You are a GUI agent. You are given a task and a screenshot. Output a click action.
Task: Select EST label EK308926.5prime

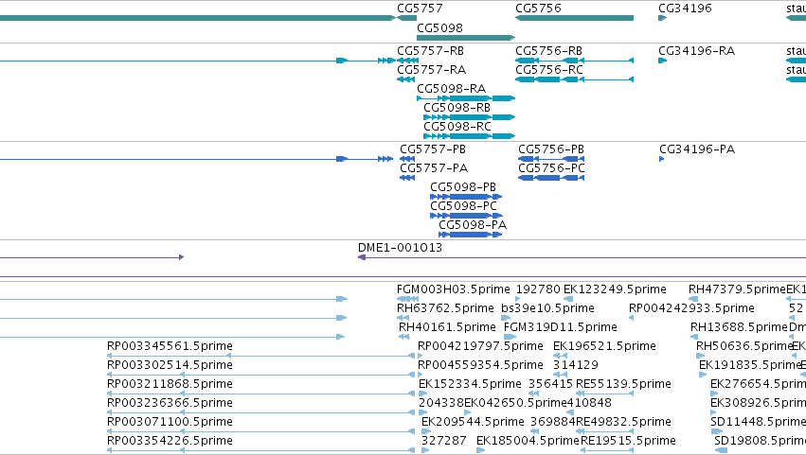759,404
